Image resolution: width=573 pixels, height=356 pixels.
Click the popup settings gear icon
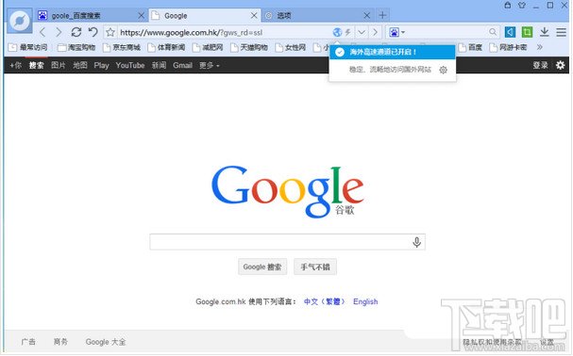[443, 70]
